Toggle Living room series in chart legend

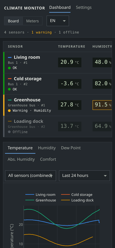[40, 195]
